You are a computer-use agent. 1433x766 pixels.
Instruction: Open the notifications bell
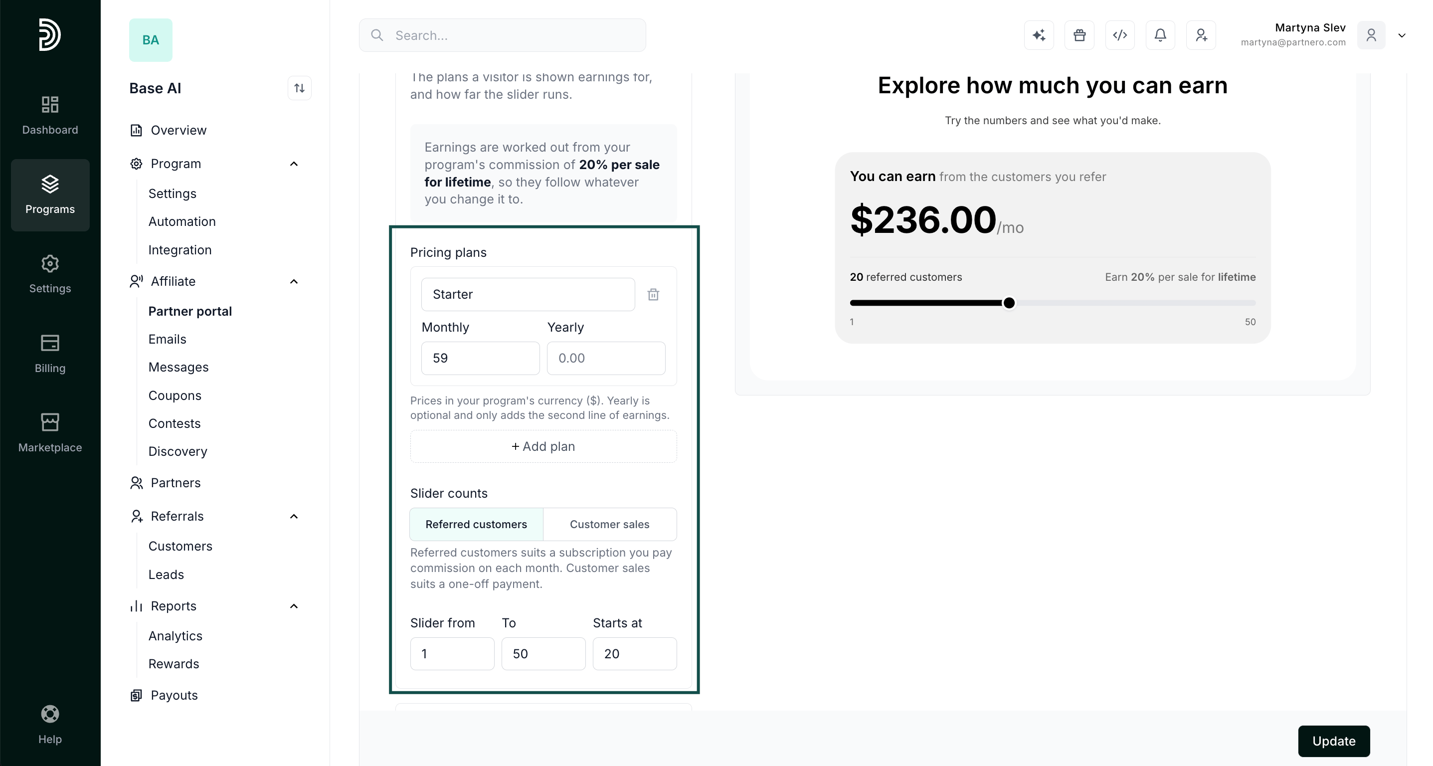click(x=1160, y=35)
